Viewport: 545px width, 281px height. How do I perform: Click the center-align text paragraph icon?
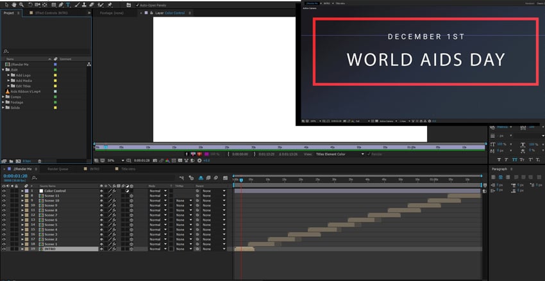(500, 177)
